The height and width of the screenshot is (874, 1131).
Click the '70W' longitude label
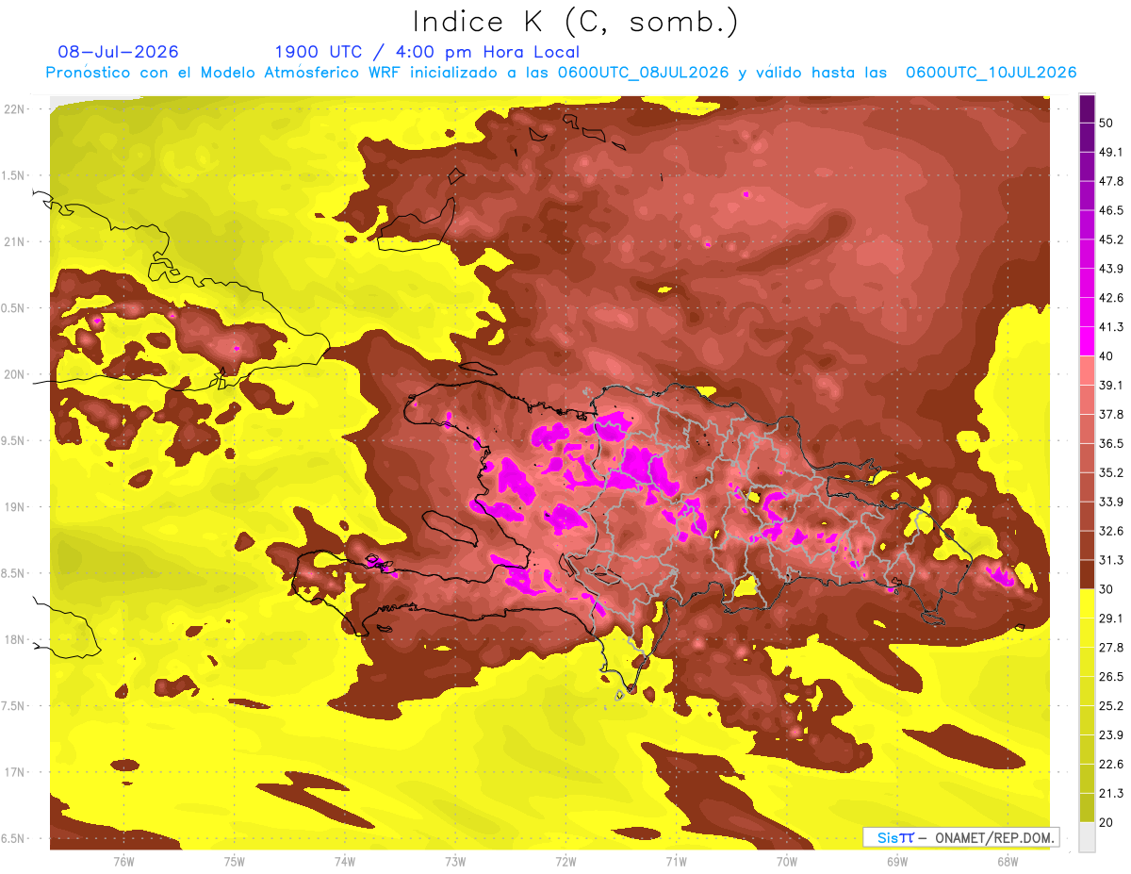click(787, 862)
